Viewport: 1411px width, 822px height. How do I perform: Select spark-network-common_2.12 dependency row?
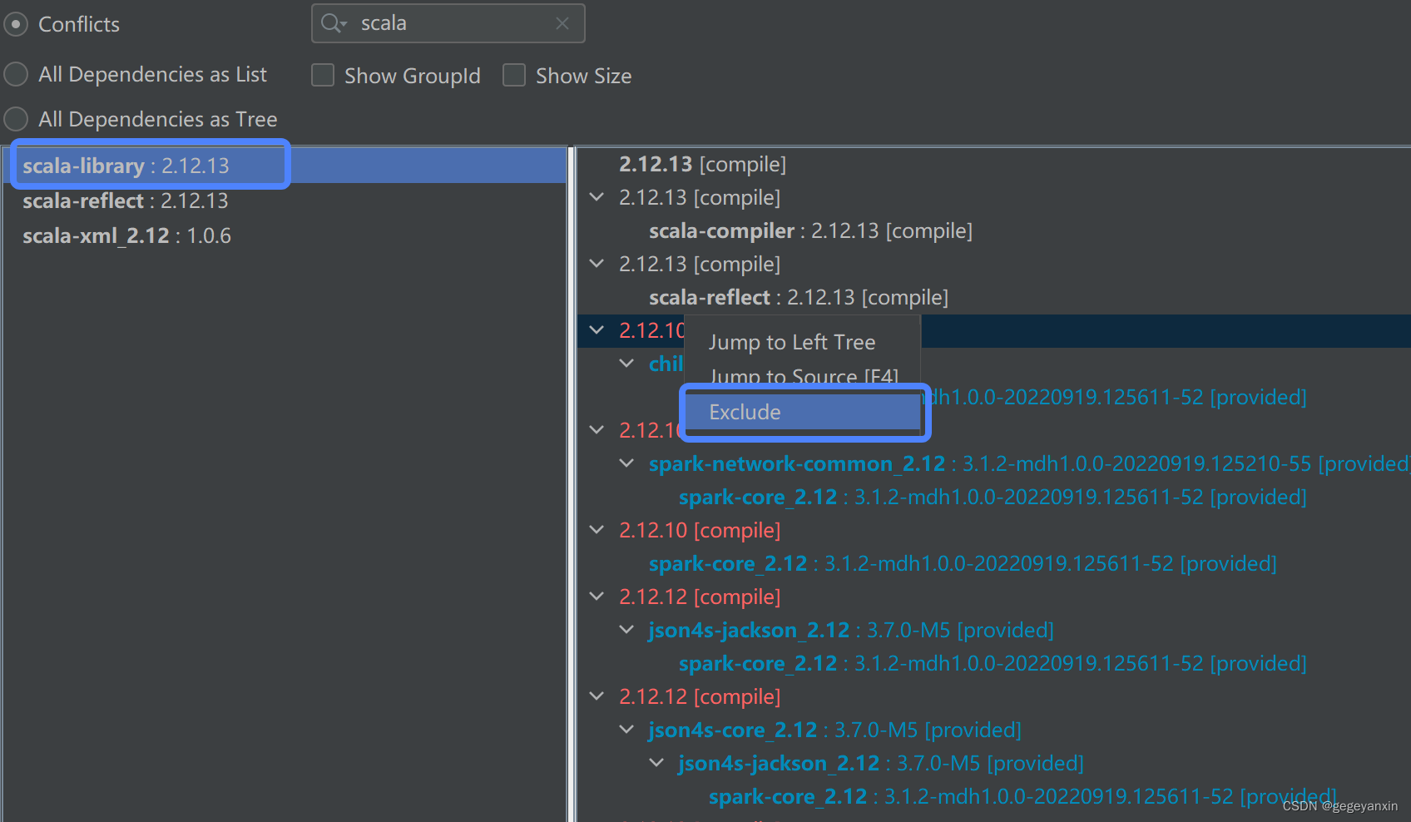(x=1029, y=463)
